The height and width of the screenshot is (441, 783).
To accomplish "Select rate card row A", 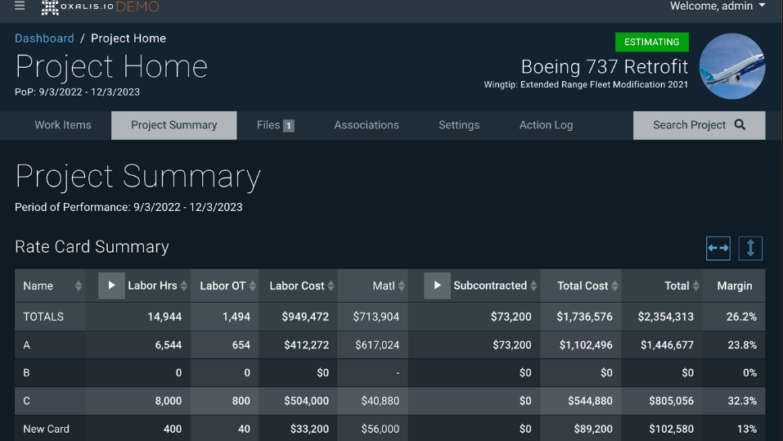I will (x=390, y=344).
